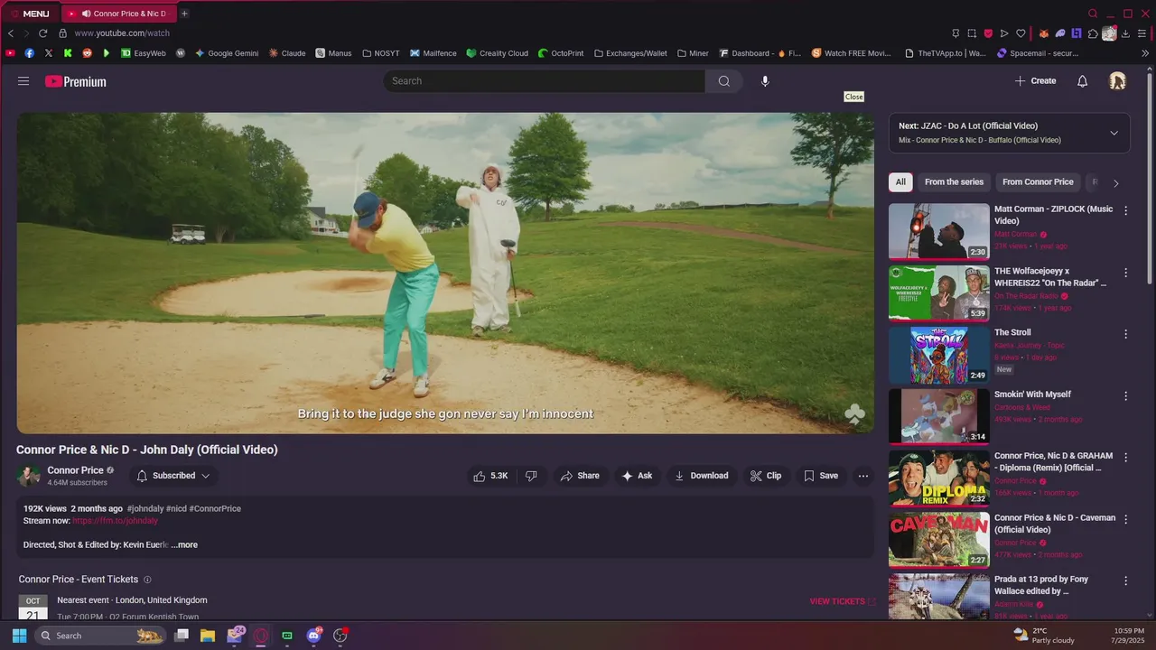1156x650 pixels.
Task: Open the Claude bookmark
Action: coord(287,53)
